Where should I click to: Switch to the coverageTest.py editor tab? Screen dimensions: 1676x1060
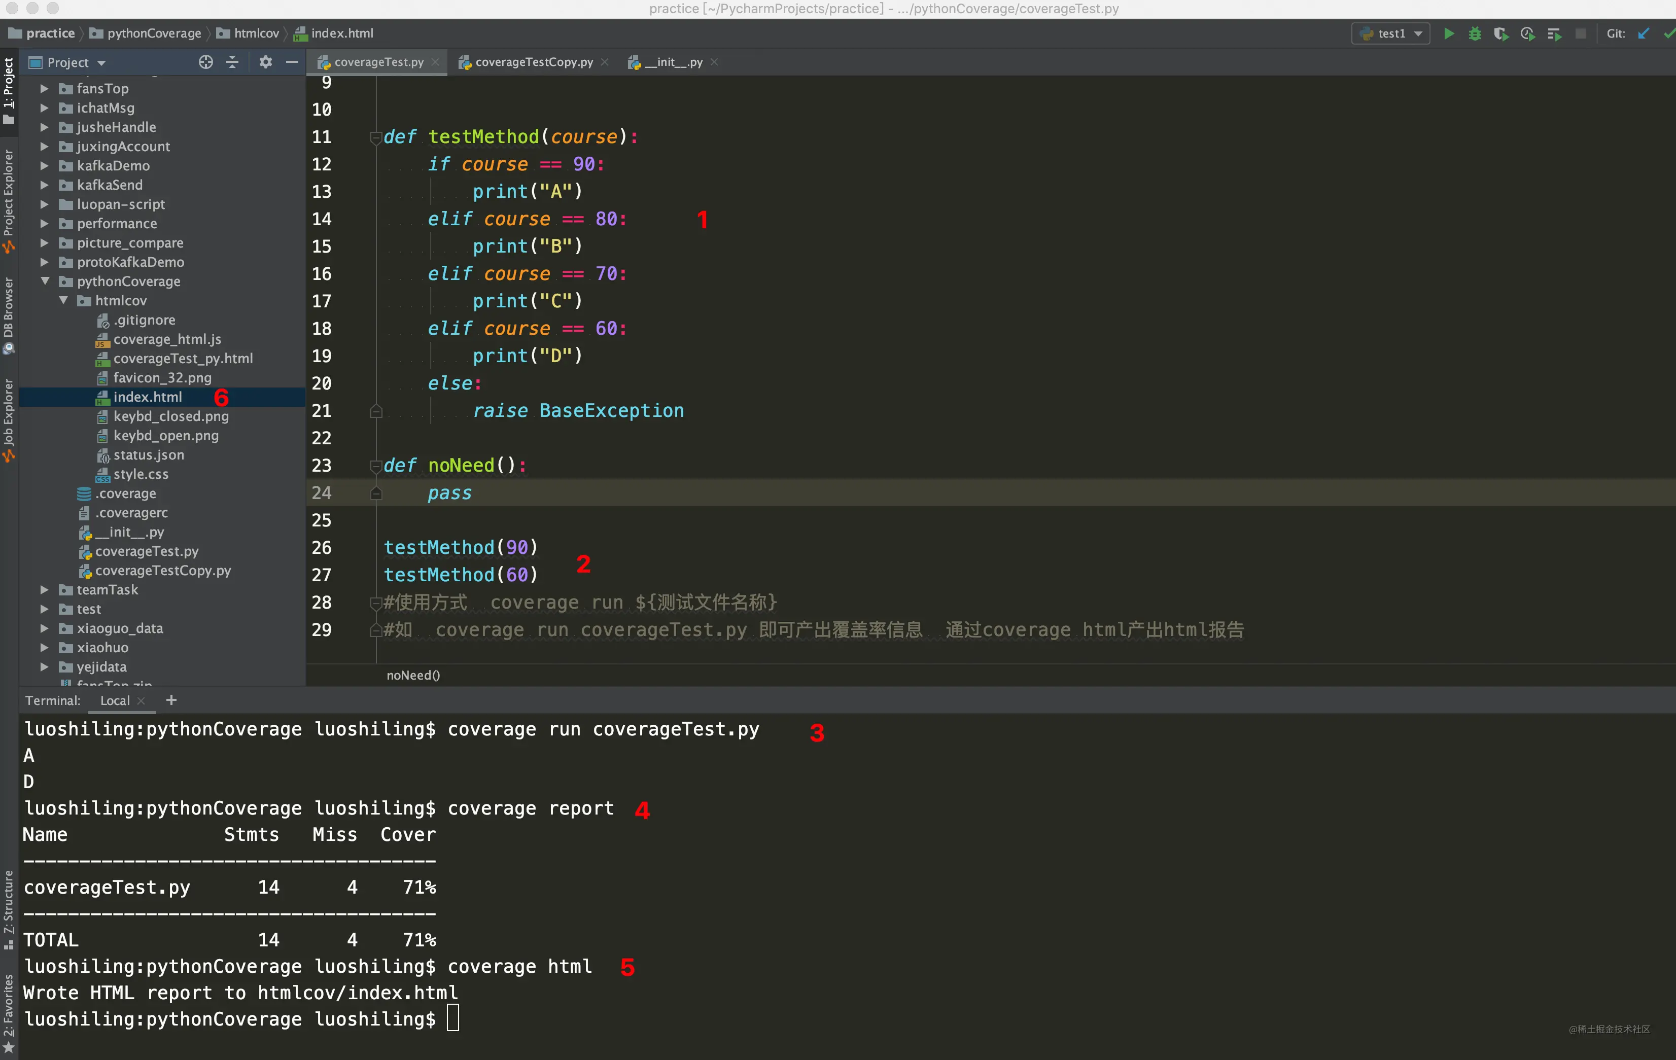[378, 62]
